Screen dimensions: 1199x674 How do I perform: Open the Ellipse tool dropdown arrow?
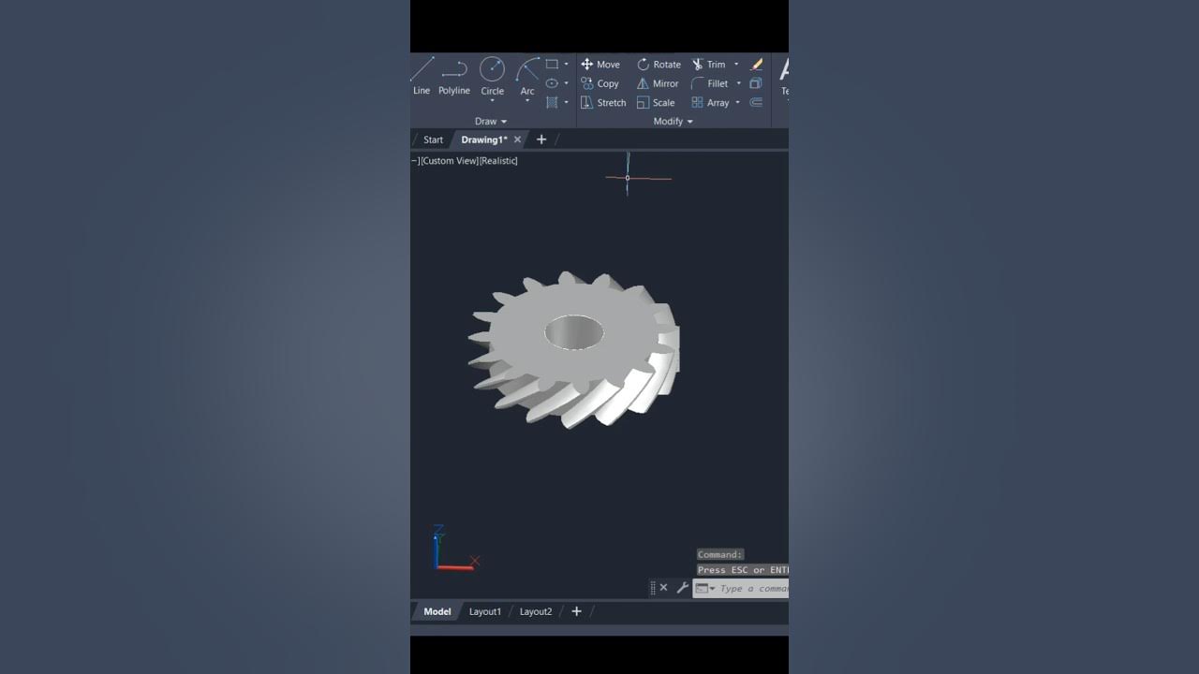566,83
